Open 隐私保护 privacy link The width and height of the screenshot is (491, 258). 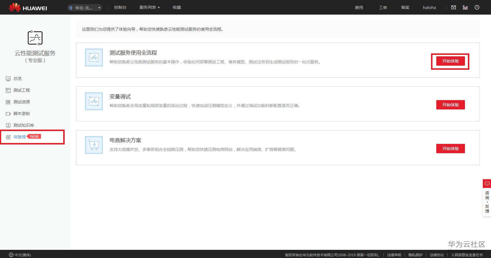pyautogui.click(x=415, y=255)
